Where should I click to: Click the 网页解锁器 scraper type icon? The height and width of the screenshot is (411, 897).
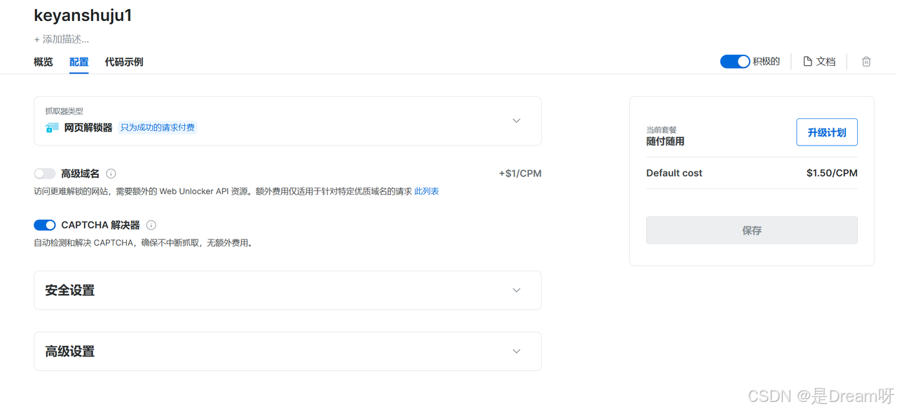pos(52,128)
